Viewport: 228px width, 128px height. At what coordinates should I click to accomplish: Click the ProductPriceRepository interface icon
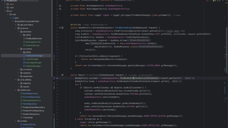click(21, 111)
